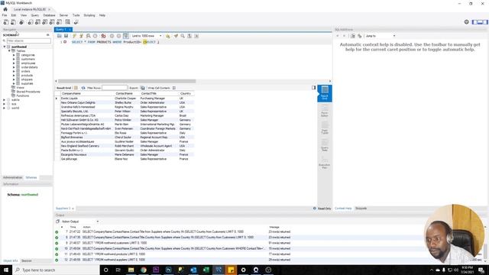The image size is (489, 275).
Task: Switch to the Snippets tab
Action: coord(361,209)
